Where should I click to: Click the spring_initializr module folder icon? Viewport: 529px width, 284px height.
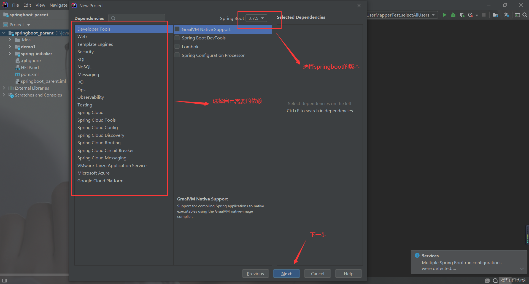tap(17, 54)
